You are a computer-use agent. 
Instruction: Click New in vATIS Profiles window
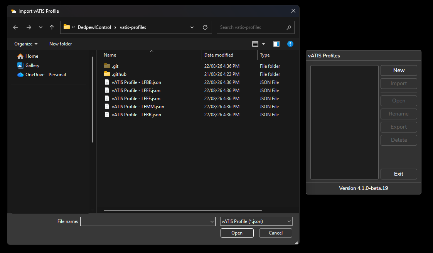[399, 70]
